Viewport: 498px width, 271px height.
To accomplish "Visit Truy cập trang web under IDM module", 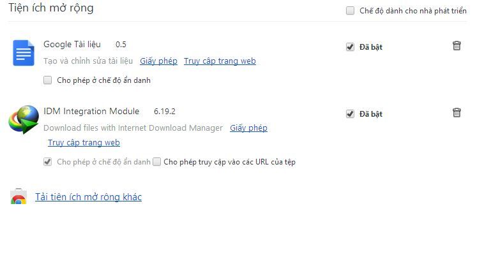I will tap(84, 143).
